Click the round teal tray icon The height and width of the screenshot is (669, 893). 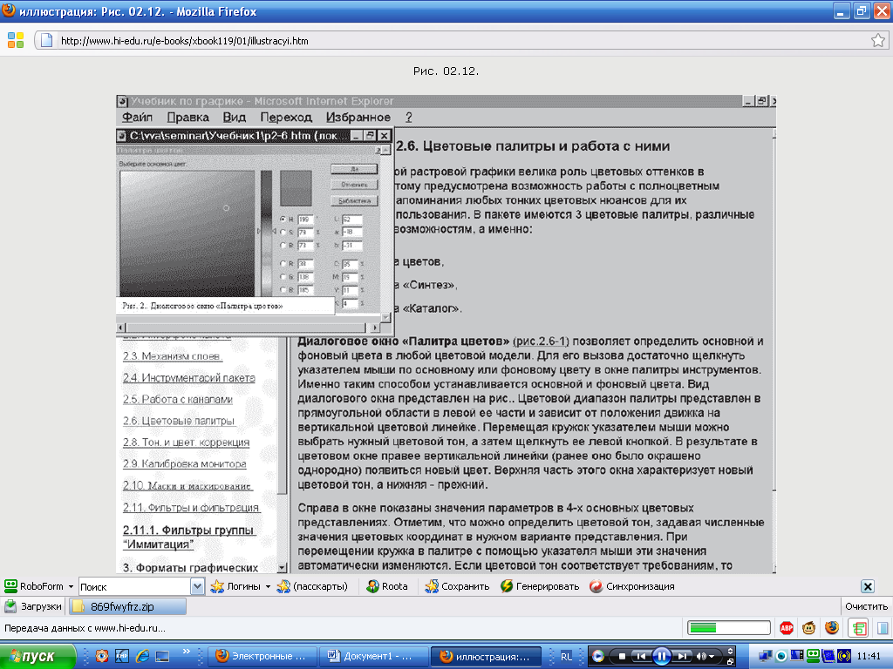tap(782, 657)
